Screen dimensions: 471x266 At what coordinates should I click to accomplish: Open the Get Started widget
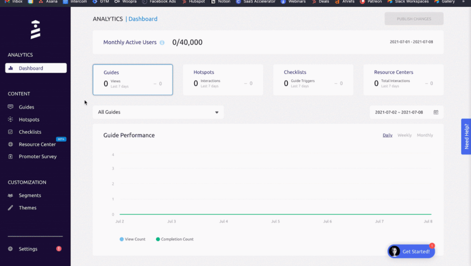pos(410,251)
